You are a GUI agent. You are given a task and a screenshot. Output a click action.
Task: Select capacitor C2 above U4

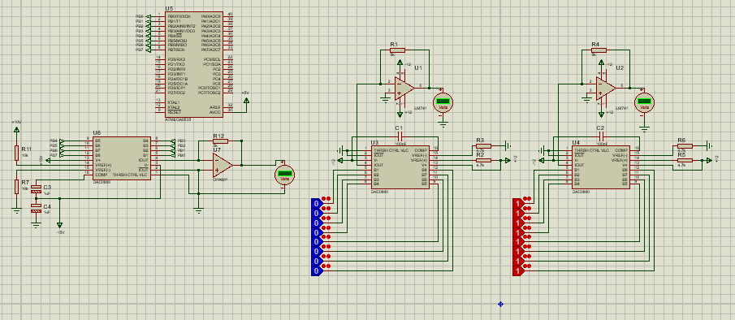601,136
